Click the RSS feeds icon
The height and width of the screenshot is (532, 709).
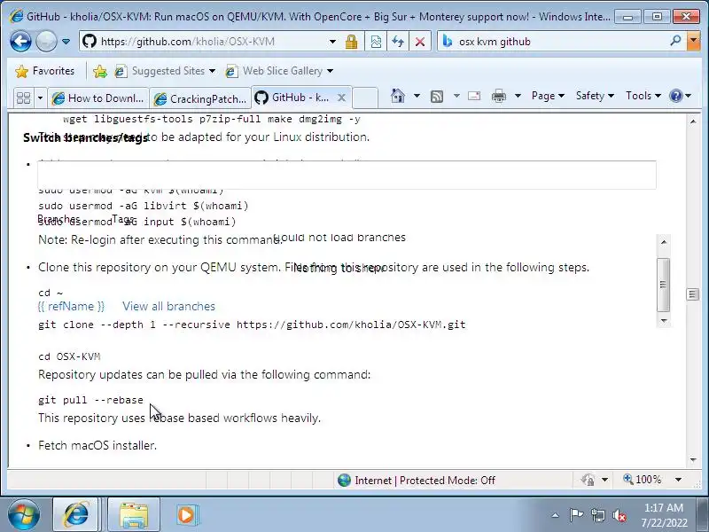[437, 96]
